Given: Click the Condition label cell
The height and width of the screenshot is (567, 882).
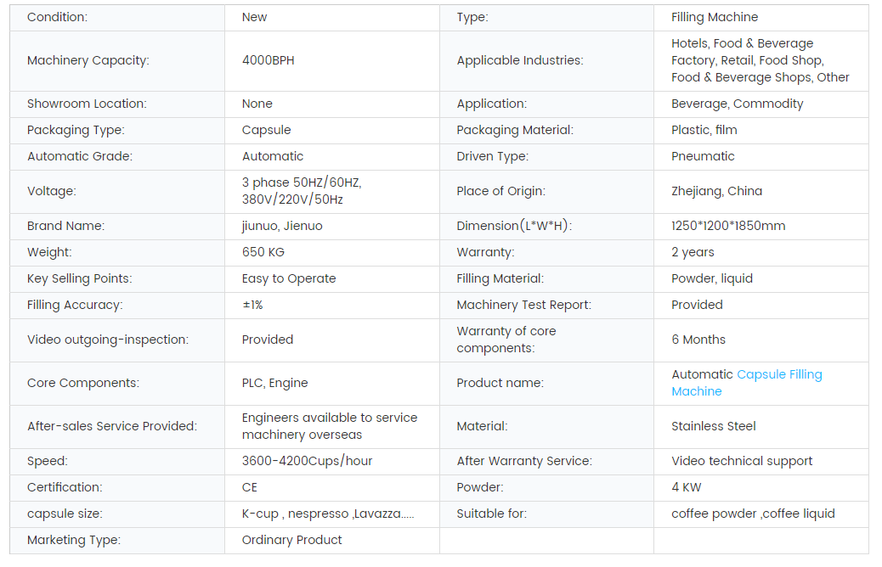Looking at the screenshot, I should coord(57,17).
